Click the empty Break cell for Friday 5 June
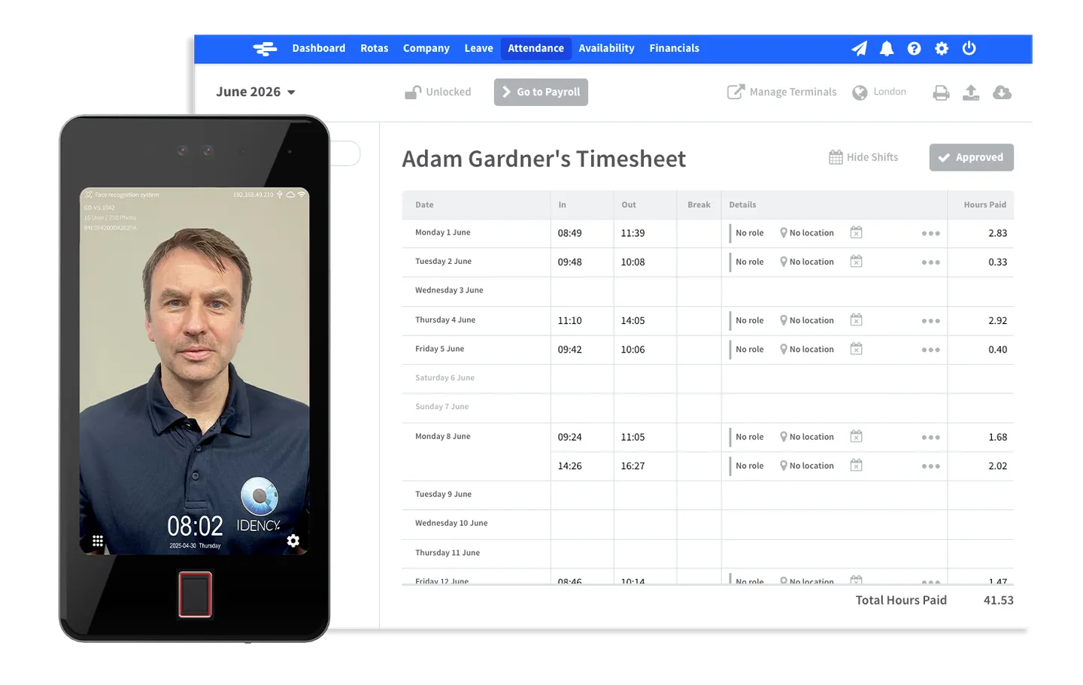The image size is (1083, 685). pos(699,350)
